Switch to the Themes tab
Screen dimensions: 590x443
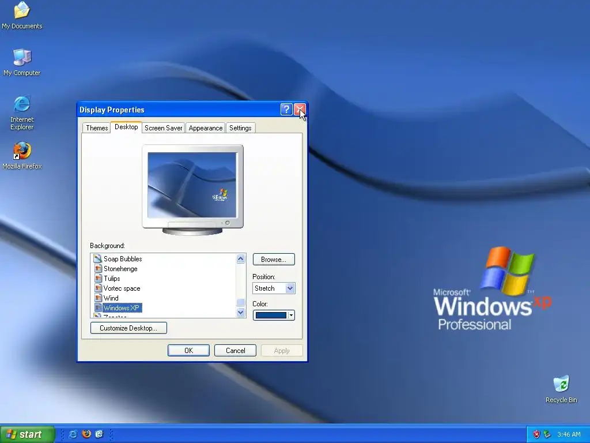click(97, 127)
